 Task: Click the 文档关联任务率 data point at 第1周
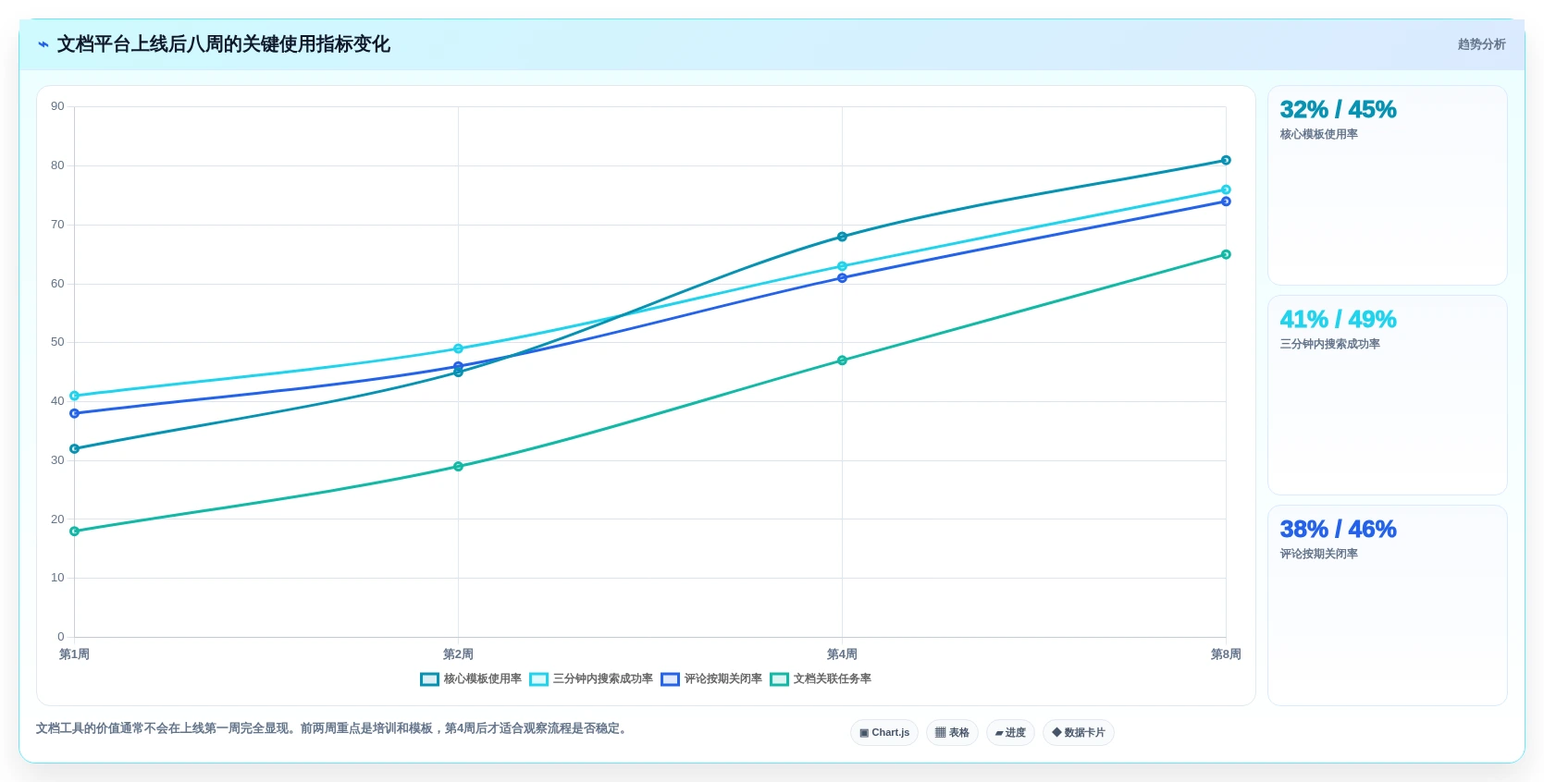coord(74,532)
